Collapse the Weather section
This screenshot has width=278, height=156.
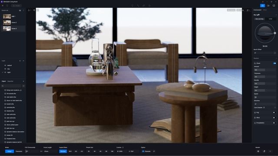276,58
